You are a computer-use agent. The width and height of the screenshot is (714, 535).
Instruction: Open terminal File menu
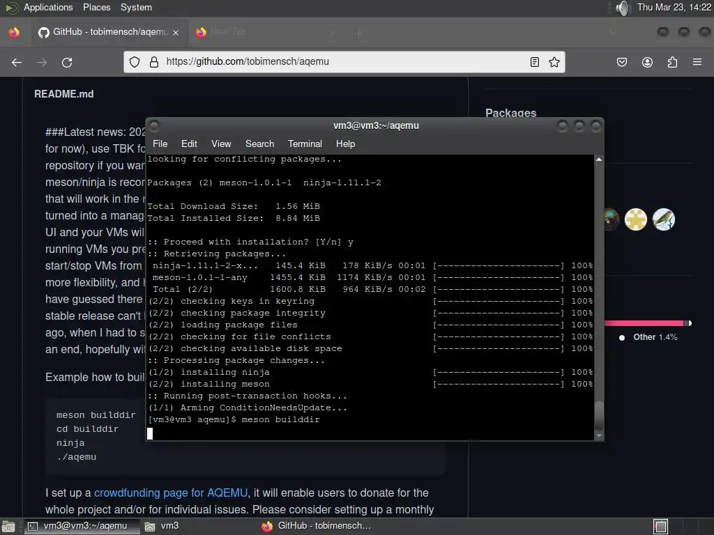[x=160, y=144]
